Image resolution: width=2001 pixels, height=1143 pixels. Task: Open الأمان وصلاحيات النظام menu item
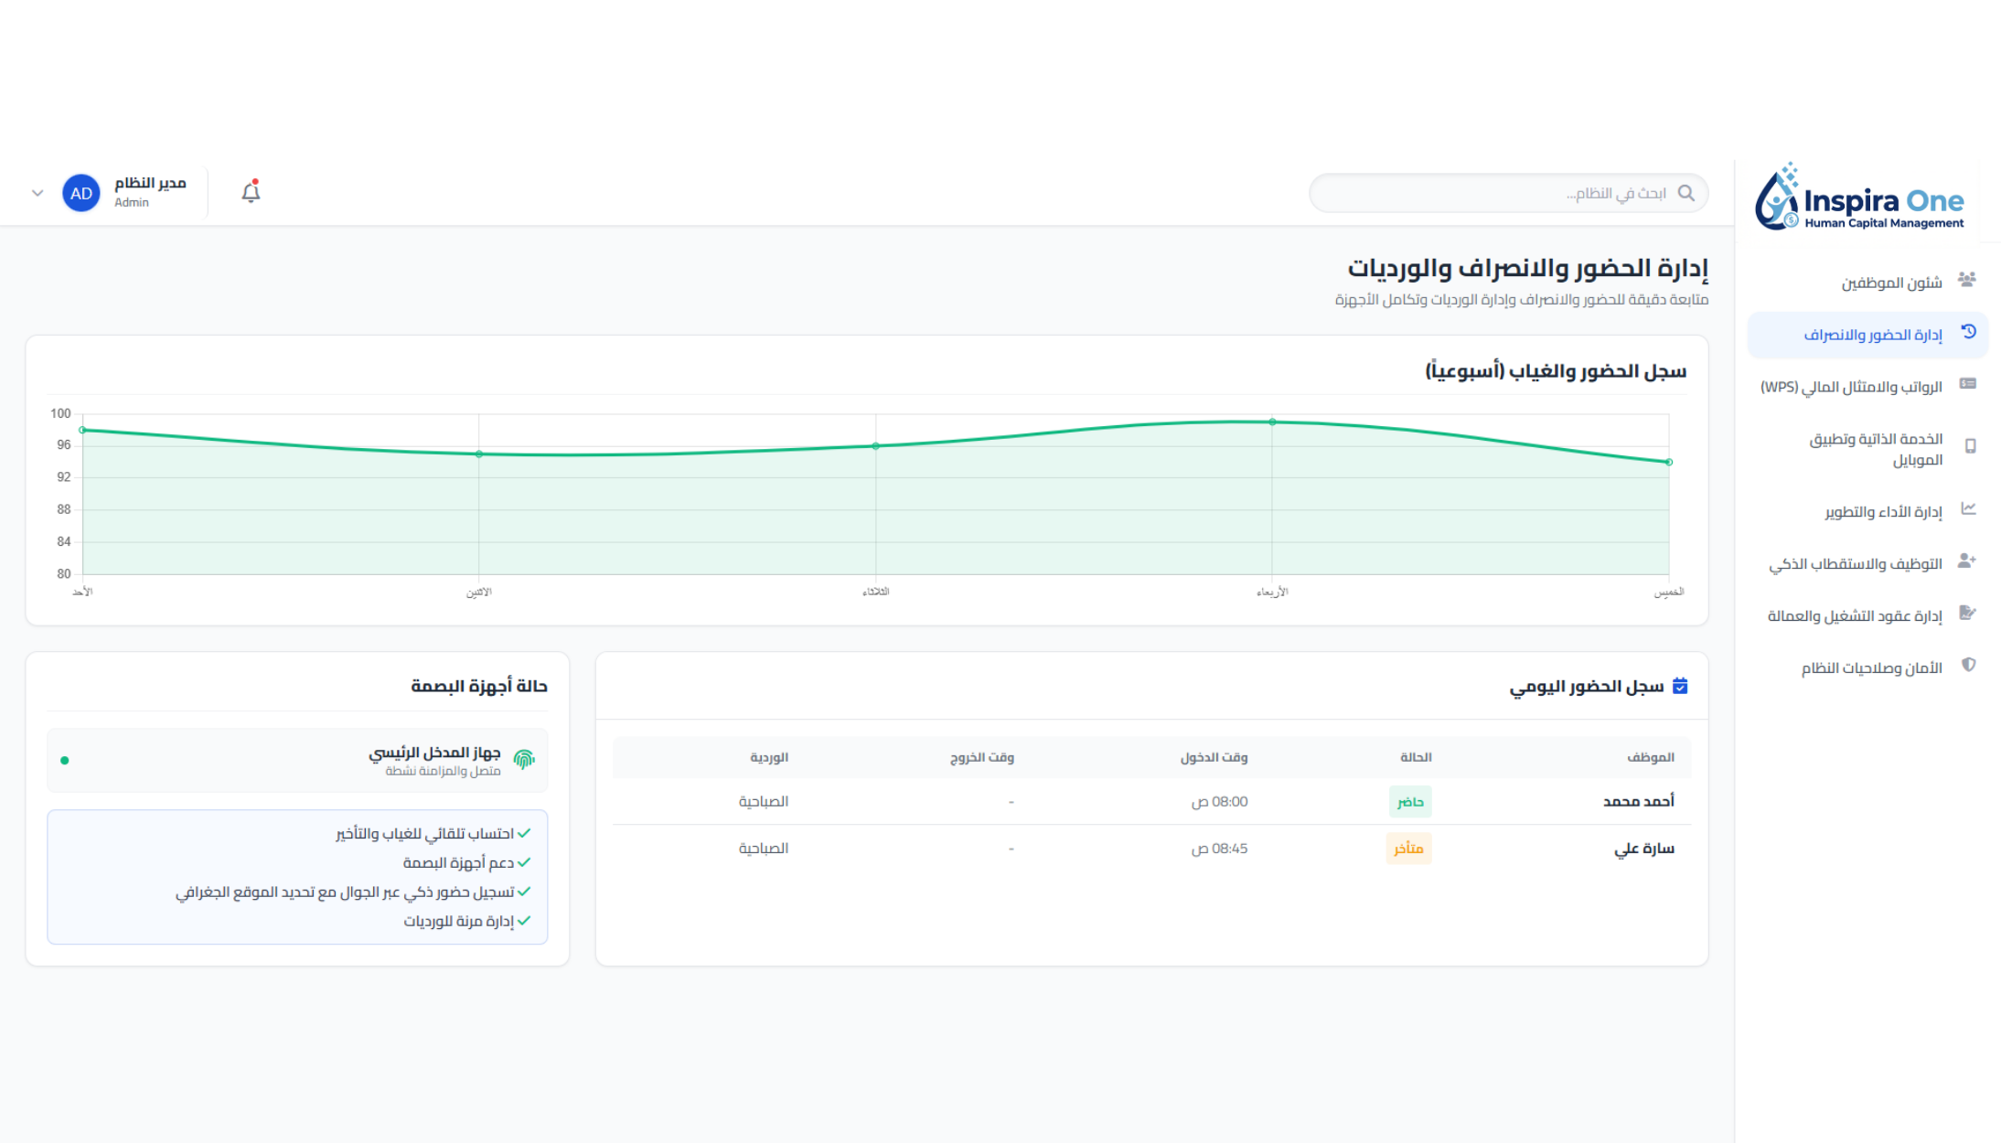coord(1867,668)
